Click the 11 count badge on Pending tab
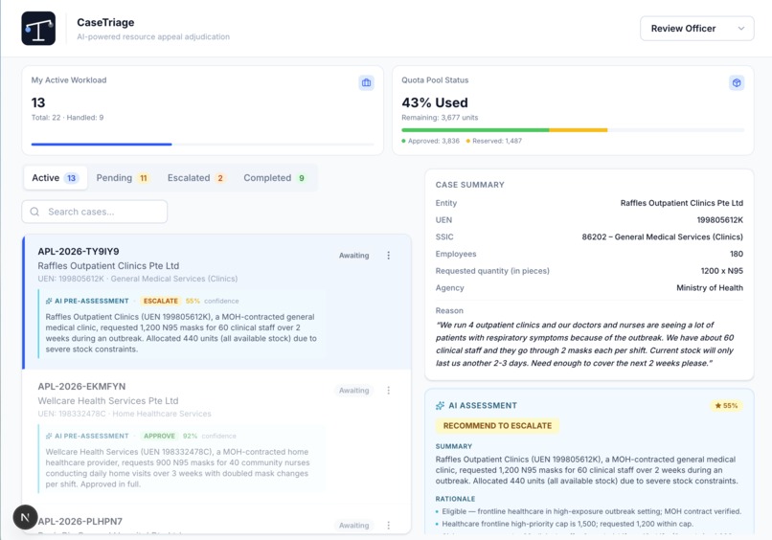Screen dimensions: 772x540 [144, 178]
